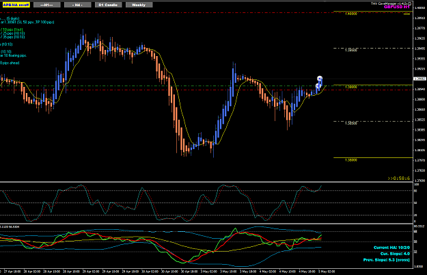Click the Cur. Slope: 4.0 readout
The image size is (427, 275).
(x=395, y=254)
